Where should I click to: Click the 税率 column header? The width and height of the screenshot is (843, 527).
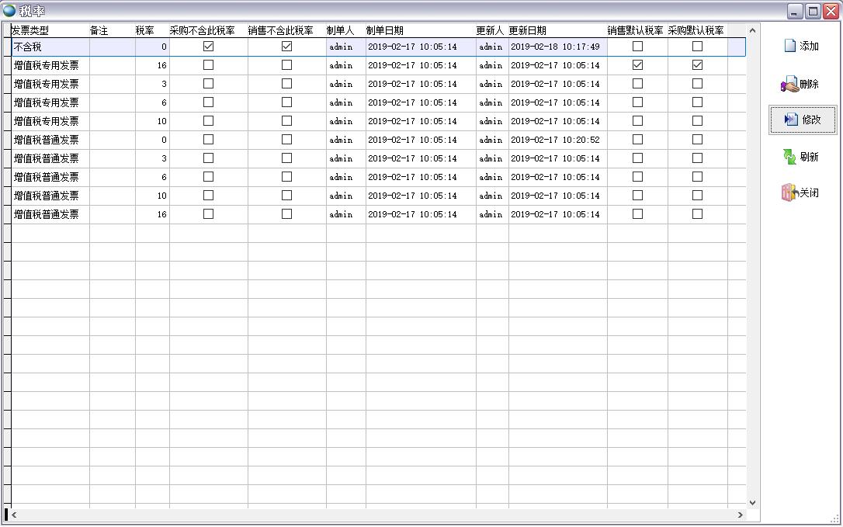coord(145,30)
